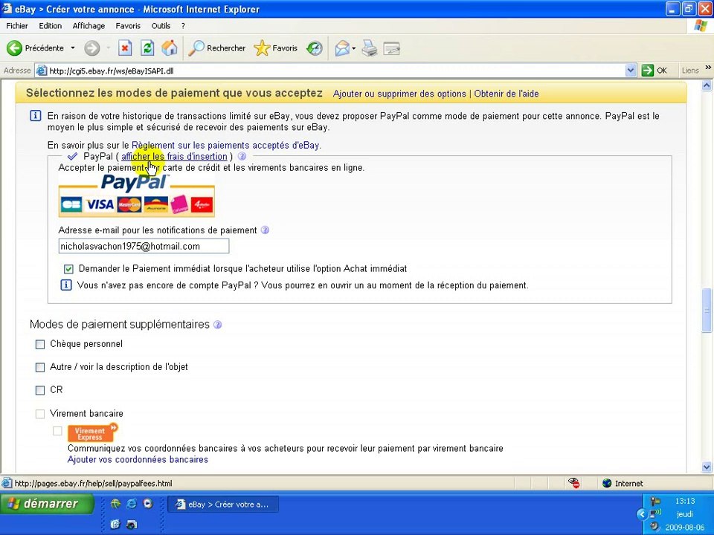Click the home page house icon
This screenshot has width=714, height=535.
170,48
